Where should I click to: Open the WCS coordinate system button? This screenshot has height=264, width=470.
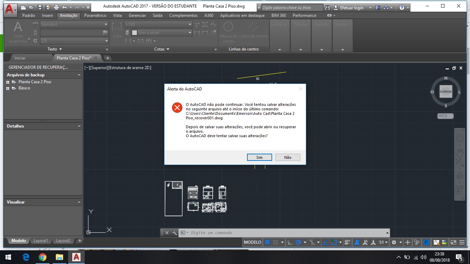[x=445, y=116]
